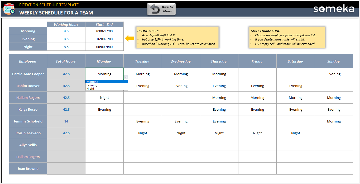Click the WEEKLY SCHEDULE FOR A TEAM title
Screen dimensions: 360x184
56,13
